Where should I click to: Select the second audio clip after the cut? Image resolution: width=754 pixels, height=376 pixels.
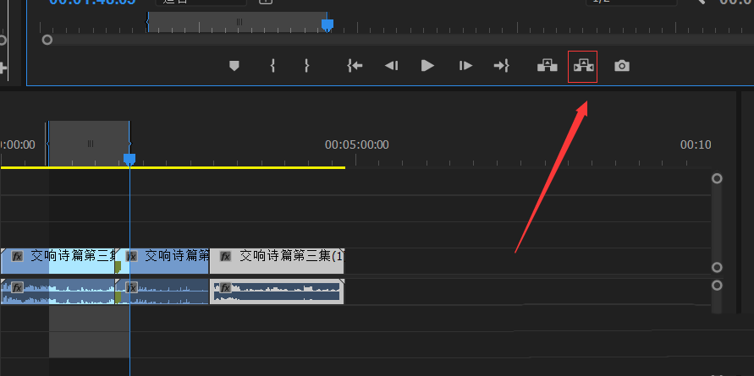163,292
